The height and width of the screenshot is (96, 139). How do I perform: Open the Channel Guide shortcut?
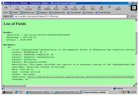point(103,12)
